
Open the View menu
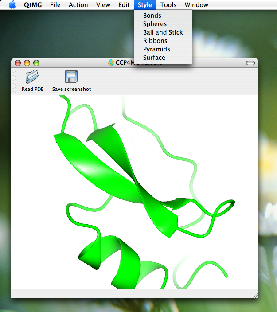pyautogui.click(x=103, y=5)
